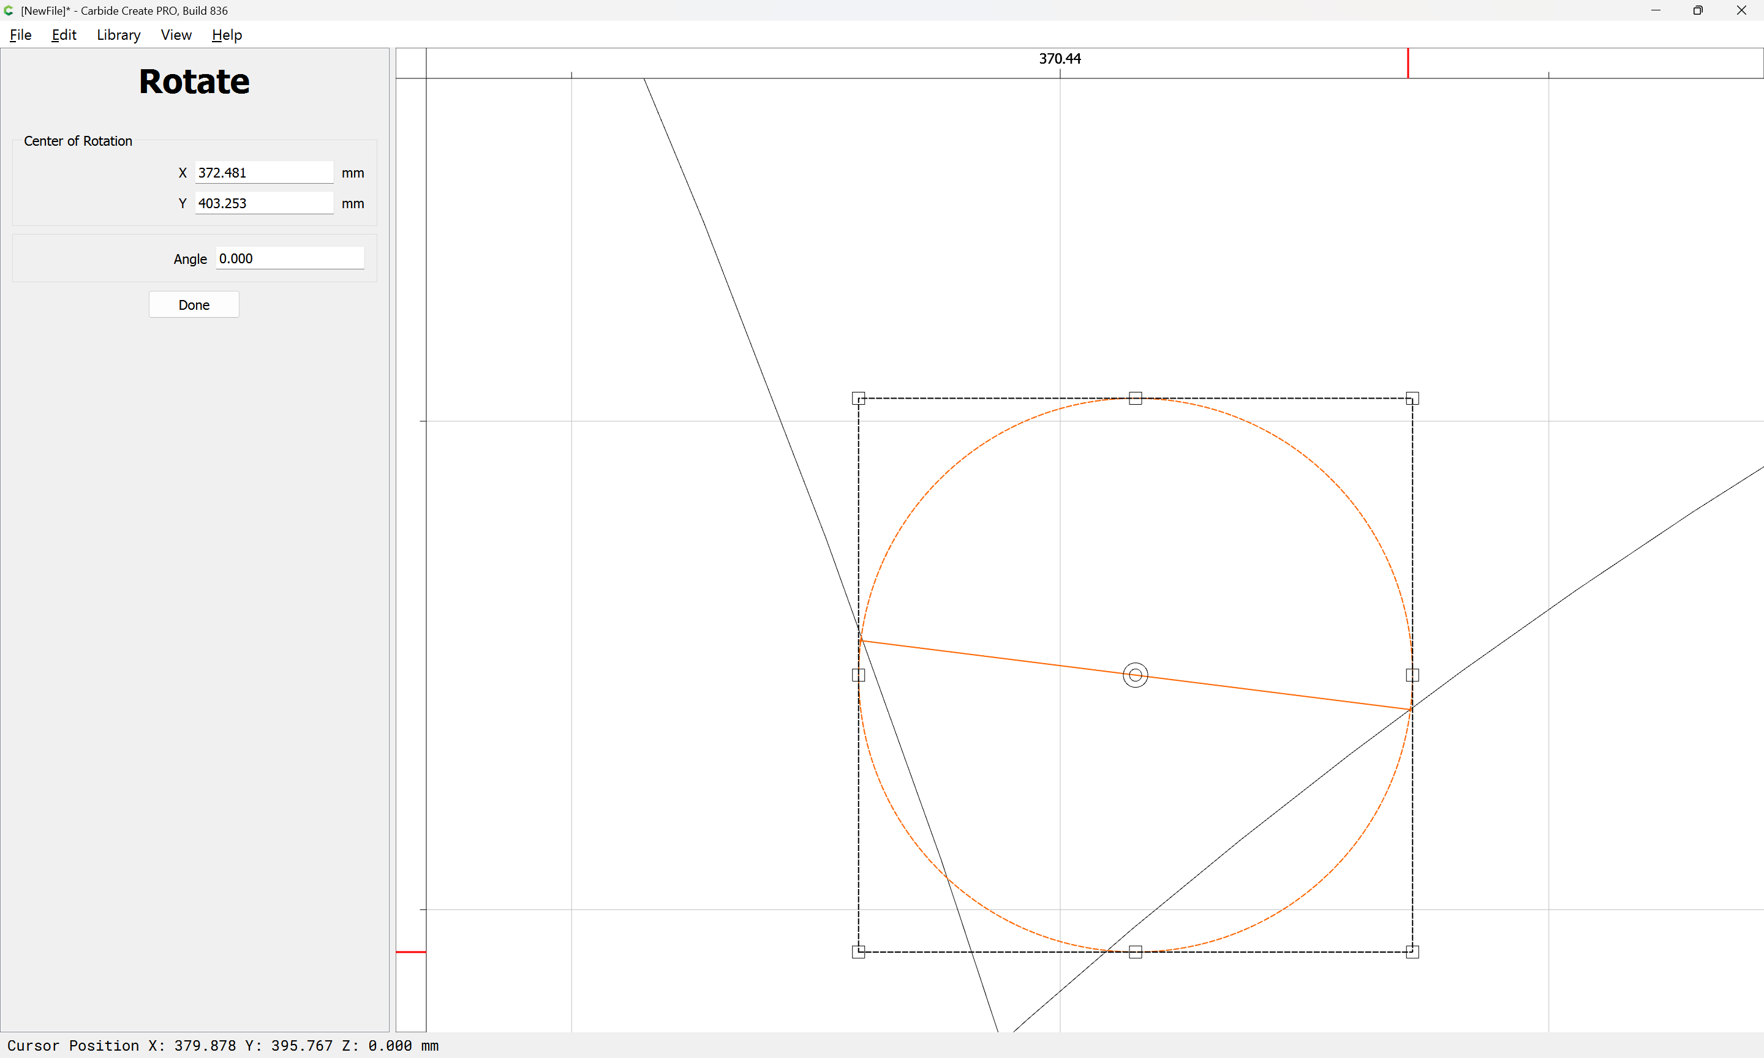The image size is (1764, 1058).
Task: Click the Center of Rotation Y field
Action: [264, 203]
